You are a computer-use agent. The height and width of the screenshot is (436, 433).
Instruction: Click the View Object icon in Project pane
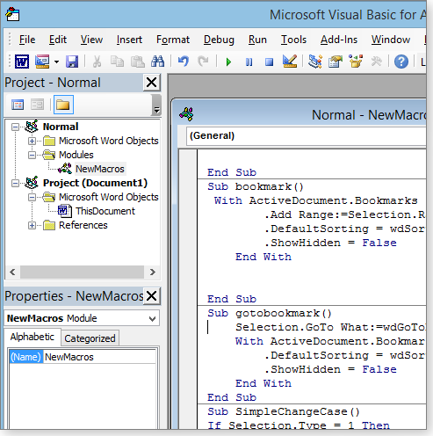[x=37, y=105]
